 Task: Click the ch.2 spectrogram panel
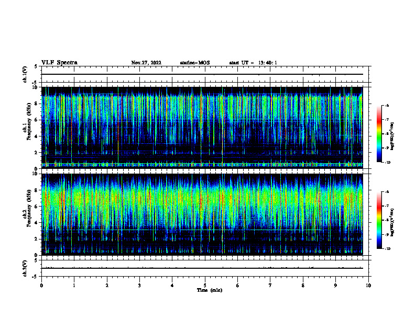pos(202,214)
